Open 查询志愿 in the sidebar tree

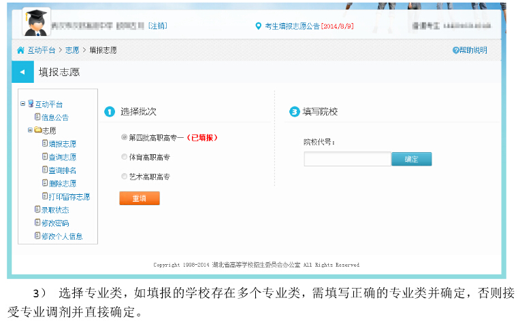click(62, 157)
